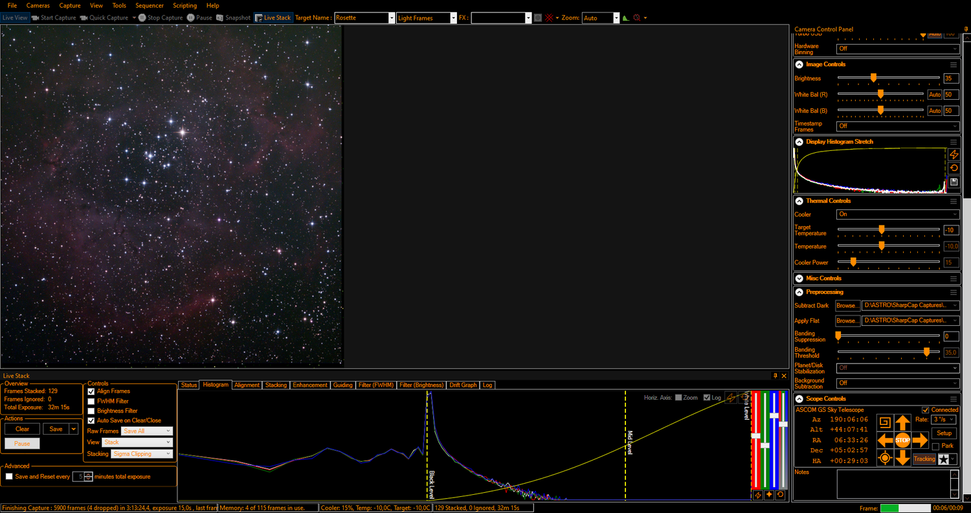Image resolution: width=971 pixels, height=513 pixels.
Task: Click the green histogram icon near Zoom
Action: (625, 18)
